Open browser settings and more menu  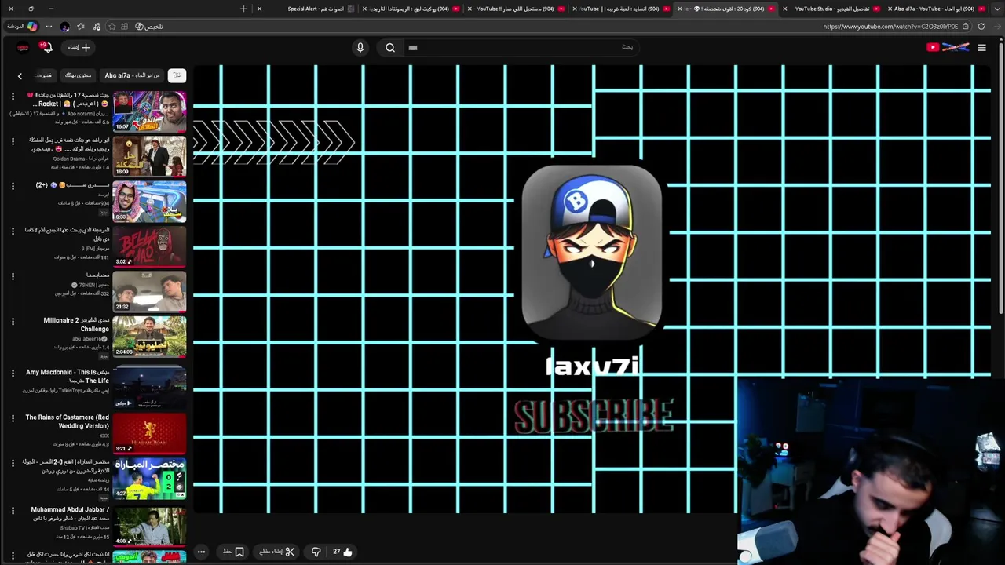click(x=49, y=26)
